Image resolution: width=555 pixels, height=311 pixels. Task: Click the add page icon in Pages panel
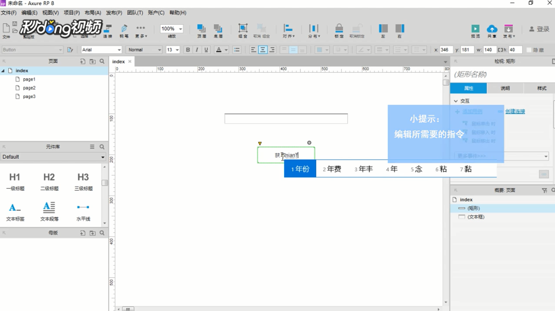point(82,61)
